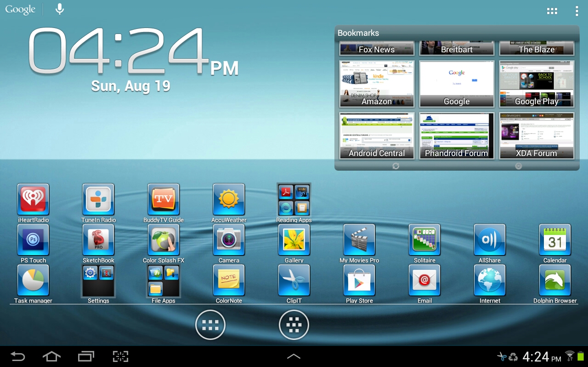Take a screenshot with capture button
The height and width of the screenshot is (367, 588).
point(120,356)
